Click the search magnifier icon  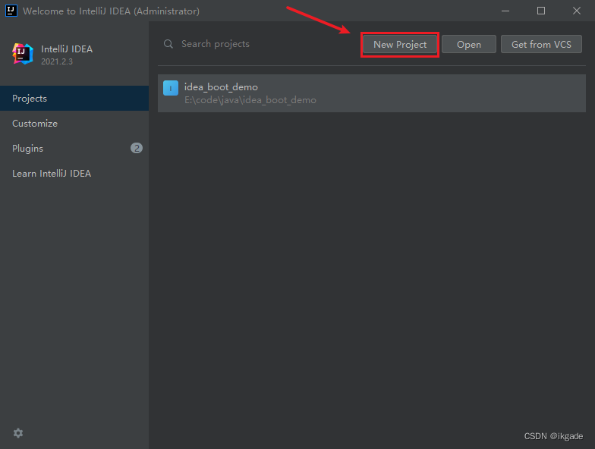[x=168, y=44]
